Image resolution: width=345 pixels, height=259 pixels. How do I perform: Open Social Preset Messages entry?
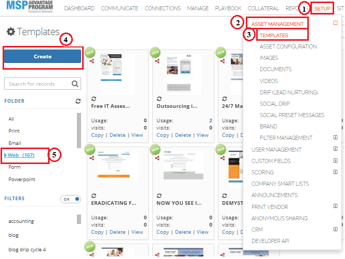pos(292,115)
